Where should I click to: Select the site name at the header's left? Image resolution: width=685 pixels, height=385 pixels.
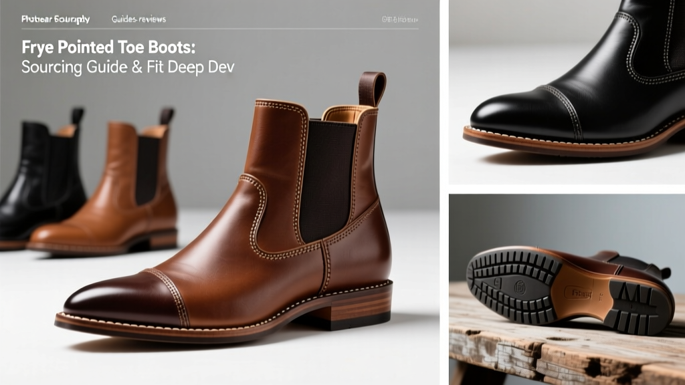(x=56, y=19)
